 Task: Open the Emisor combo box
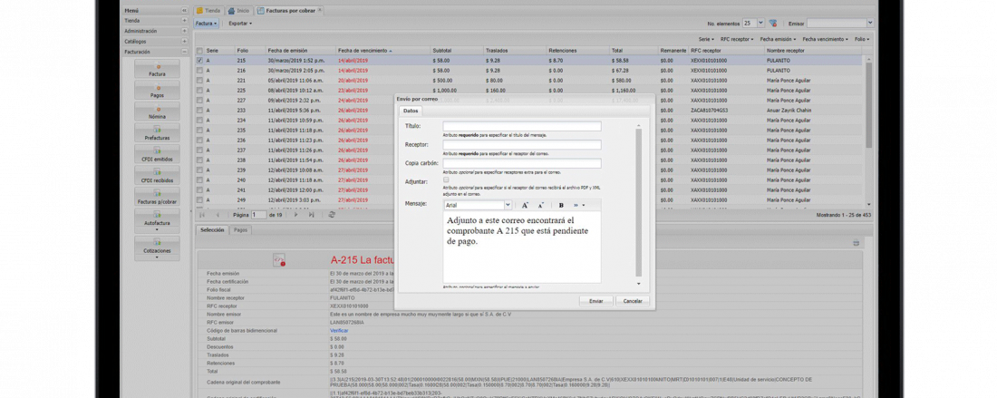pyautogui.click(x=870, y=23)
